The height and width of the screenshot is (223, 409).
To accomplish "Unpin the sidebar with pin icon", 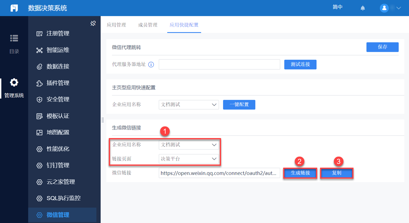I will 93,23.
